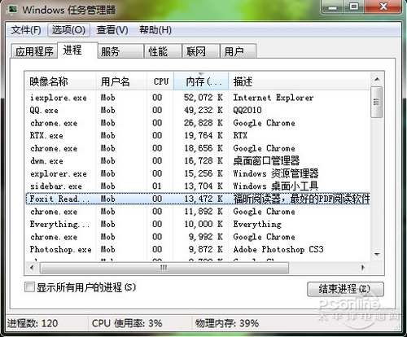407x337 pixels.
Task: Click CPU 使用率: 3% status entry
Action: pos(127,323)
